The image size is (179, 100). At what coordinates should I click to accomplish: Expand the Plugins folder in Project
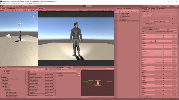click(2, 82)
